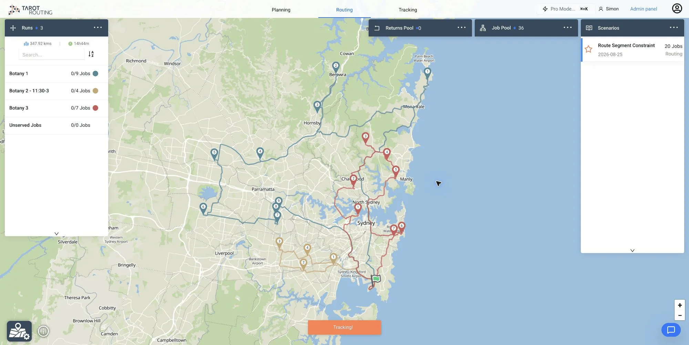Open the Scenarios three-dot menu
The height and width of the screenshot is (345, 689).
[674, 28]
